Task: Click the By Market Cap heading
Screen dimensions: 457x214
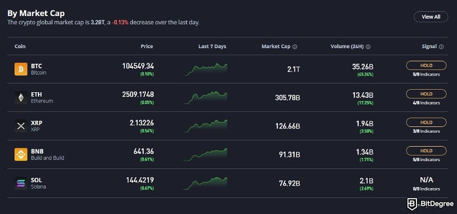Action: [36, 13]
